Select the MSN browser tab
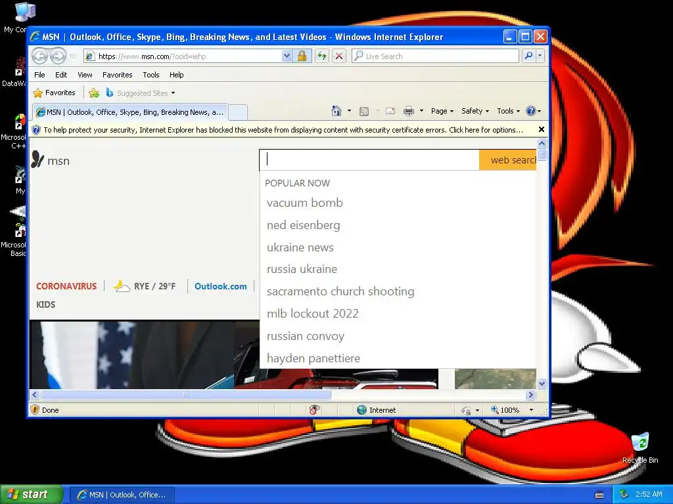The image size is (673, 504). pyautogui.click(x=130, y=112)
